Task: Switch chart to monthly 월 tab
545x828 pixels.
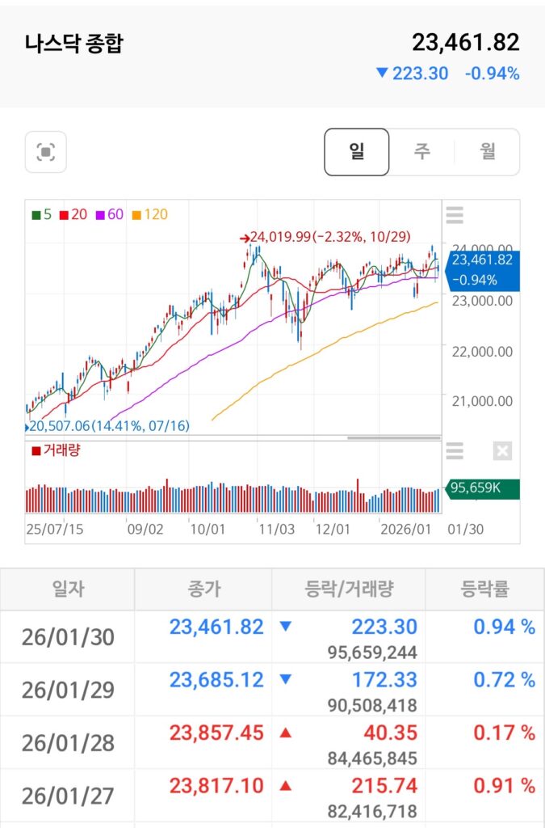Action: [487, 152]
